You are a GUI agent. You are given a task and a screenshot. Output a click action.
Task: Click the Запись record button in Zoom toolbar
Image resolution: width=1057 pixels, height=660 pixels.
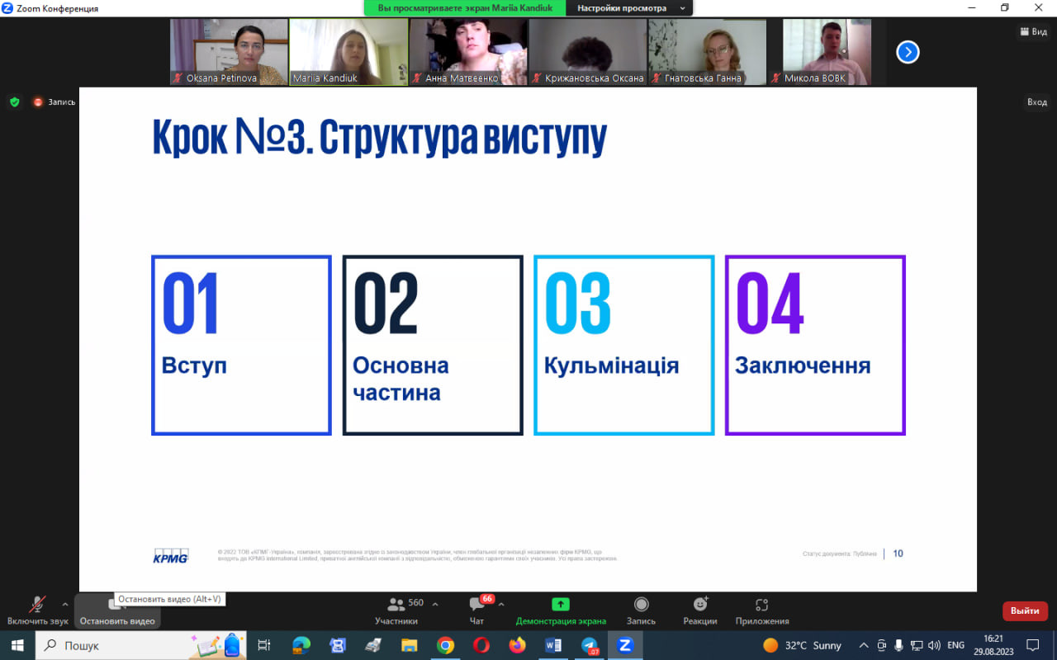(x=641, y=610)
